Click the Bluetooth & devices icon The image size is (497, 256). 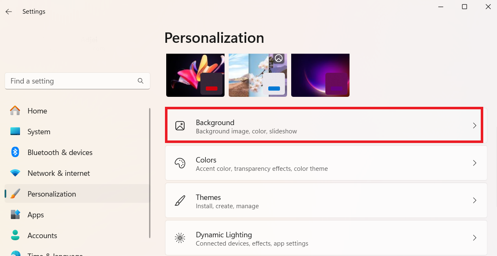click(x=15, y=152)
